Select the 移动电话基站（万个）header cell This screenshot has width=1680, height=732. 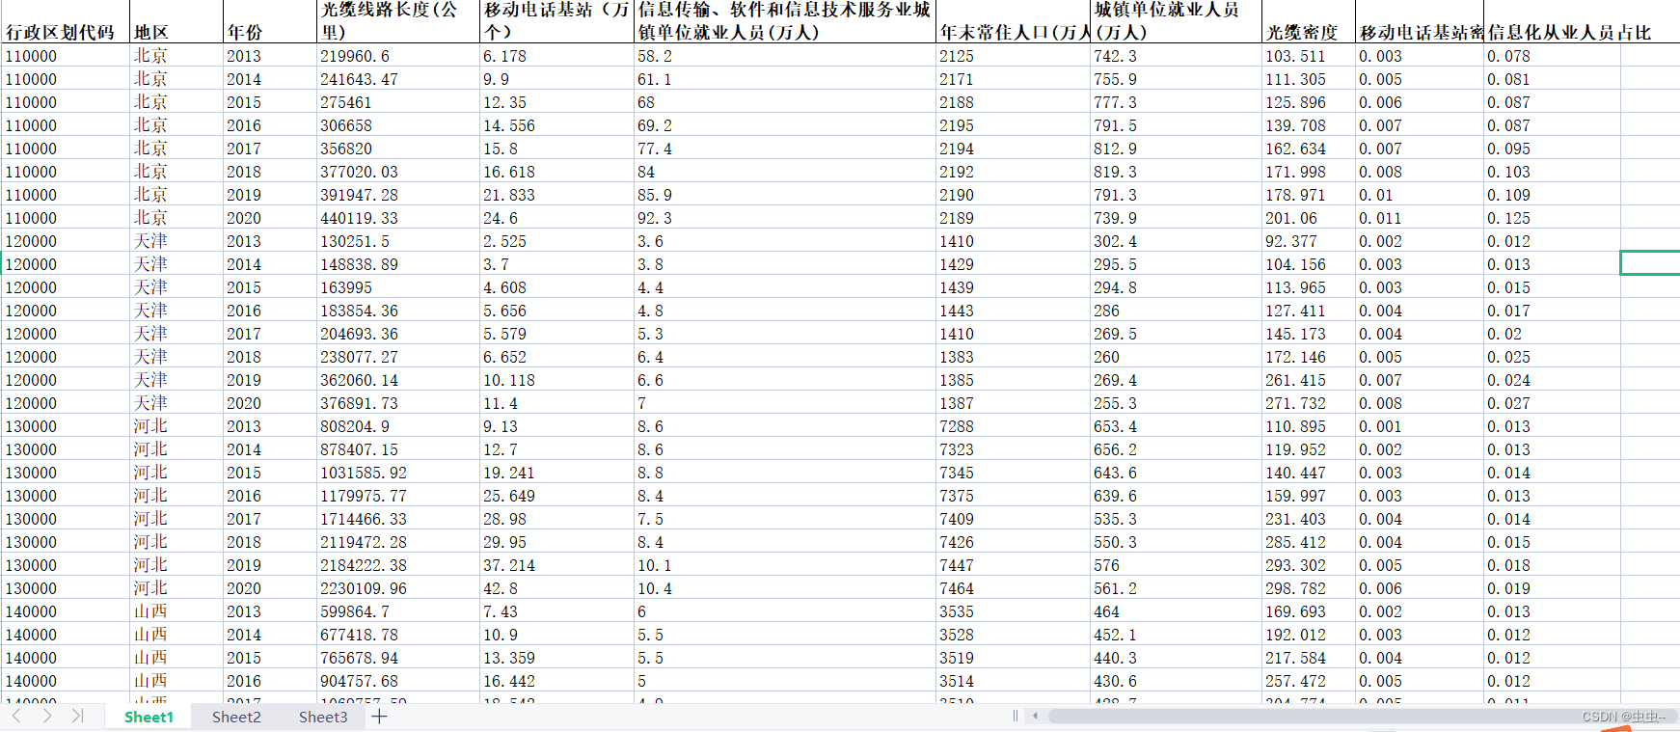pyautogui.click(x=556, y=21)
